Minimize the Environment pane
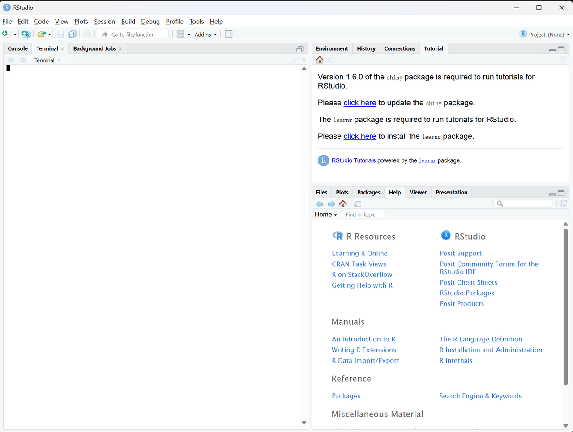The height and width of the screenshot is (432, 573). [552, 50]
